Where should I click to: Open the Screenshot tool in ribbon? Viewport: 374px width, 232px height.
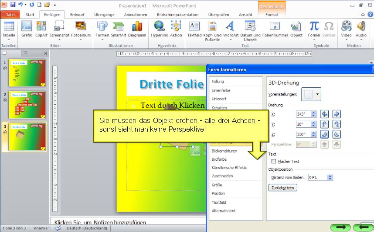click(59, 29)
